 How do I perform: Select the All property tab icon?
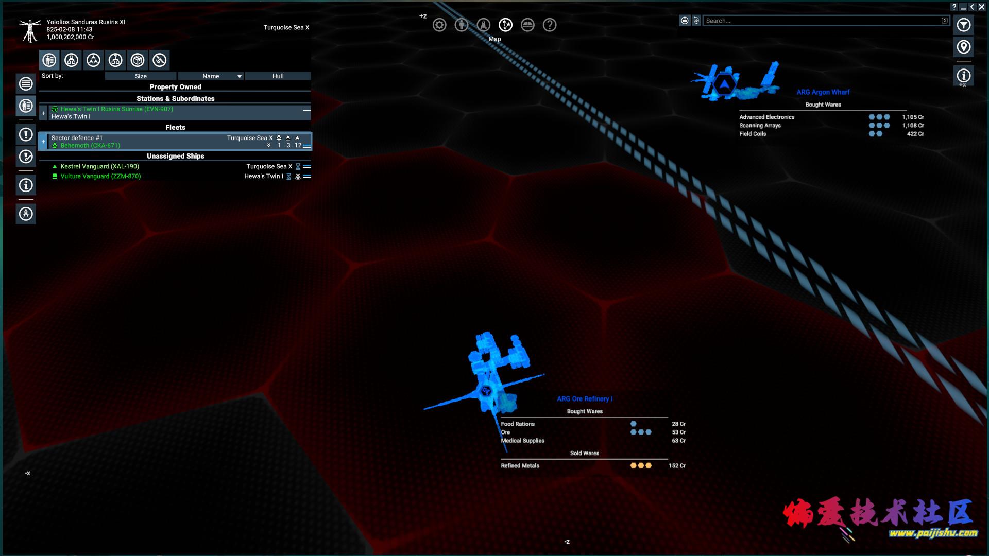point(49,60)
